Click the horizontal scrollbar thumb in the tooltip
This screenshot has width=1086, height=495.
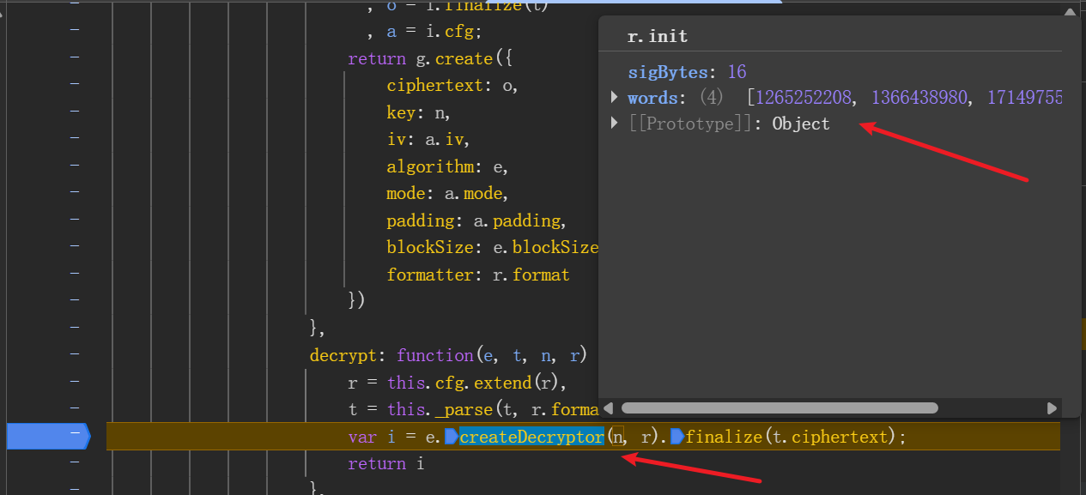click(x=779, y=408)
